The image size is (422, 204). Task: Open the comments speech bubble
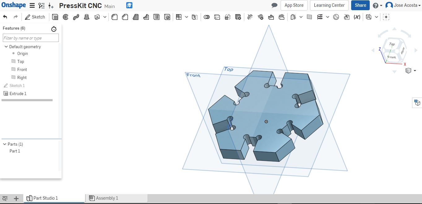point(274,5)
